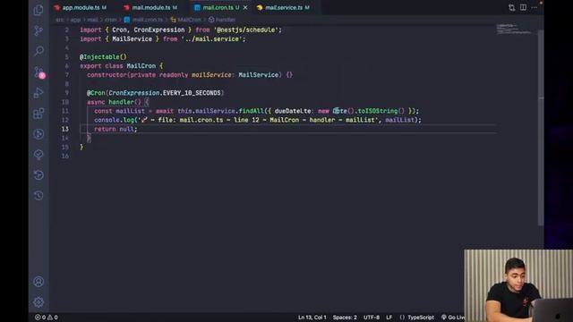Open the Search view magnifier icon

pos(38,51)
